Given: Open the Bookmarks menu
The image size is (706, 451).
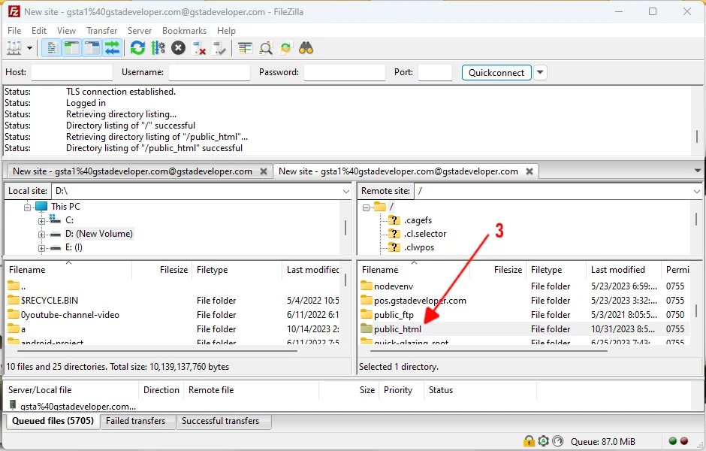Looking at the screenshot, I should (184, 31).
